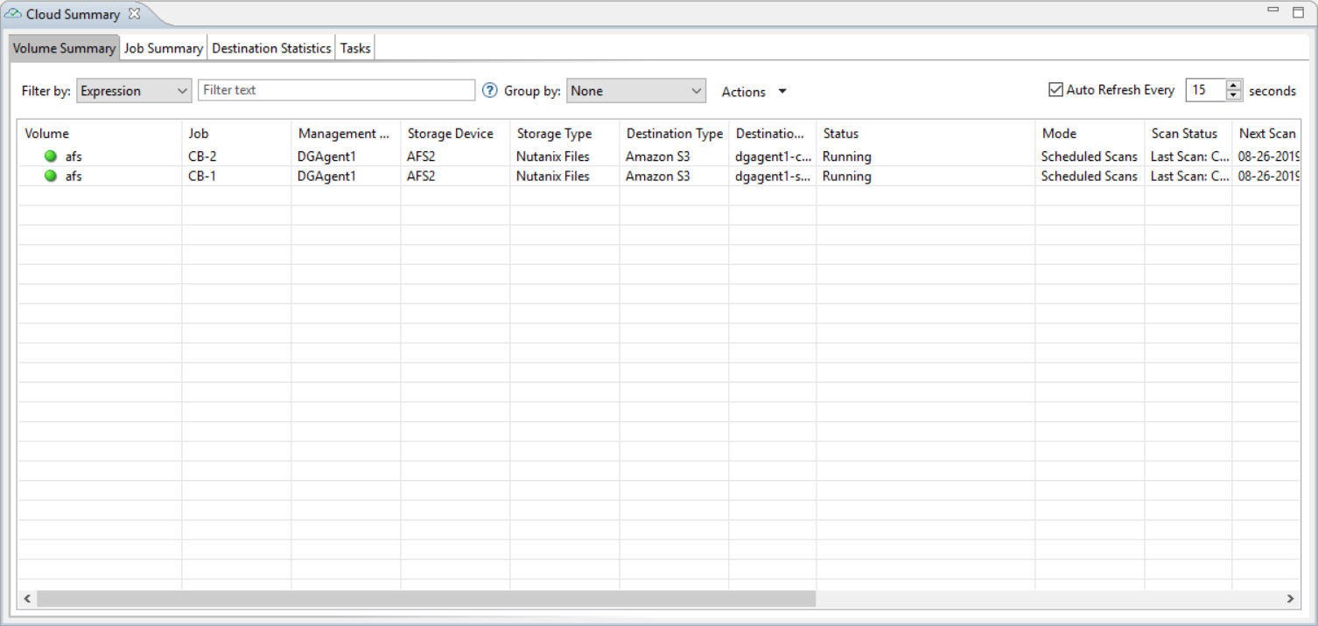Disable the Auto Refresh Every checkbox

pos(1055,90)
